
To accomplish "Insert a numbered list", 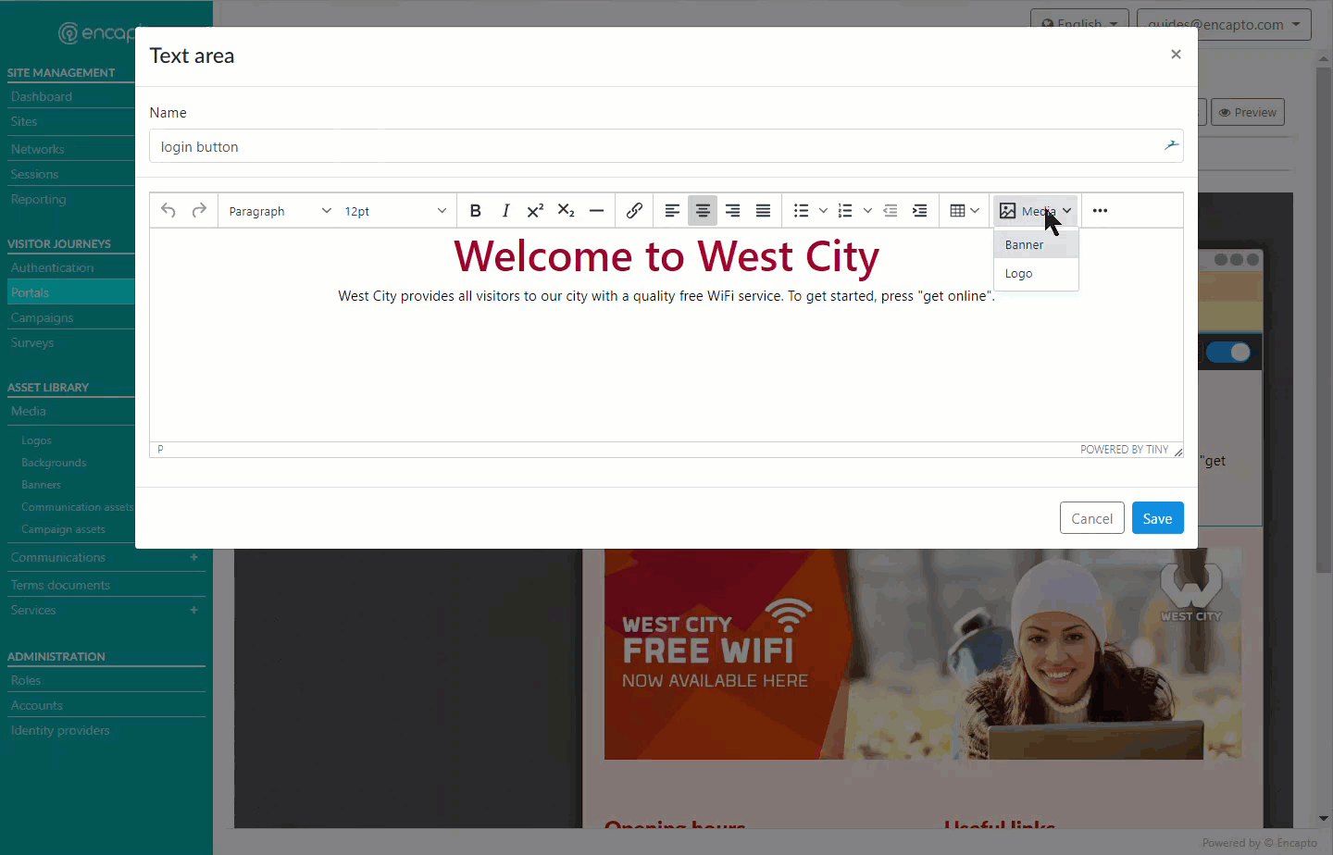I will tap(845, 211).
